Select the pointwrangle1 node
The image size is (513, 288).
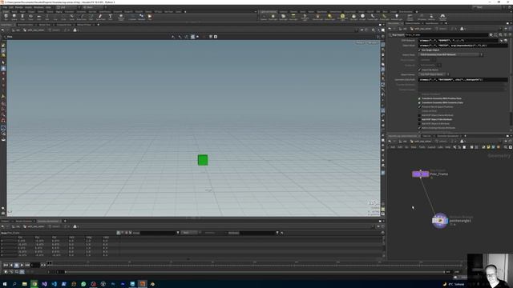(440, 221)
